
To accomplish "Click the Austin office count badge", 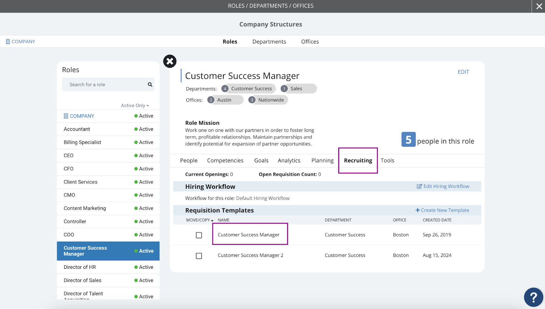I will pyautogui.click(x=211, y=100).
